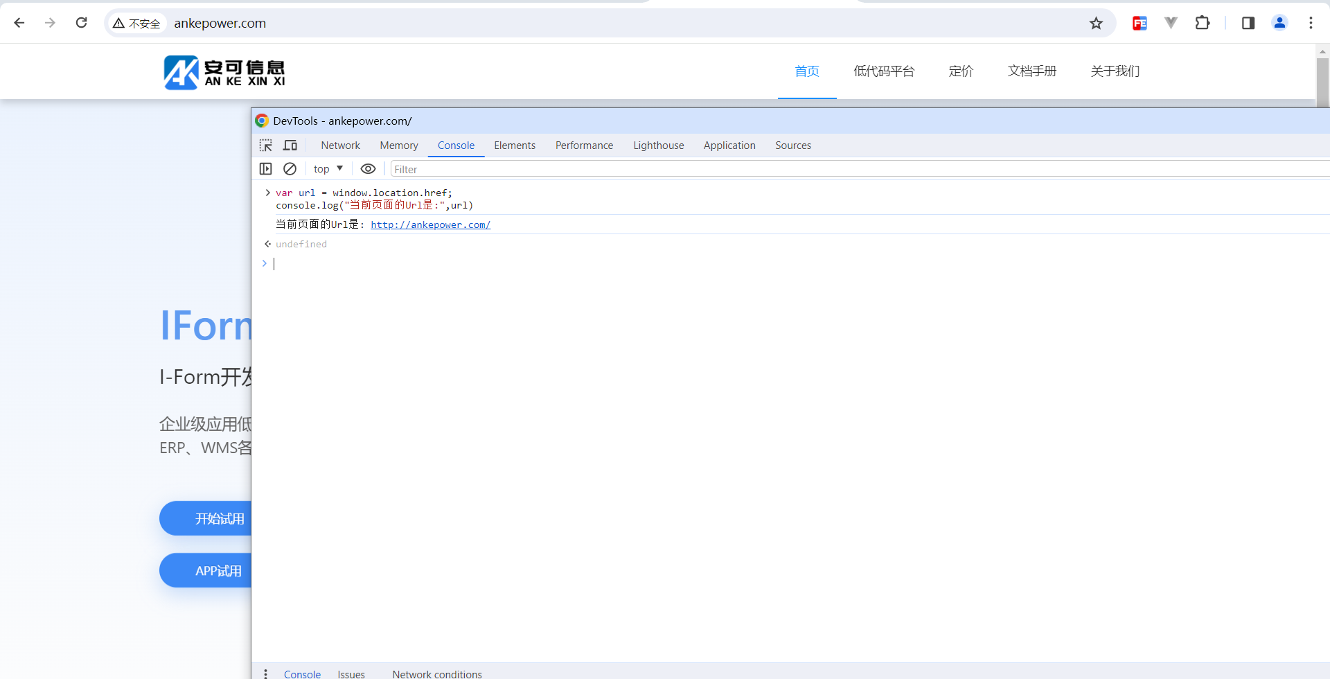1330x679 pixels.
Task: Open the browser Extensions puzzle icon
Action: [1203, 23]
